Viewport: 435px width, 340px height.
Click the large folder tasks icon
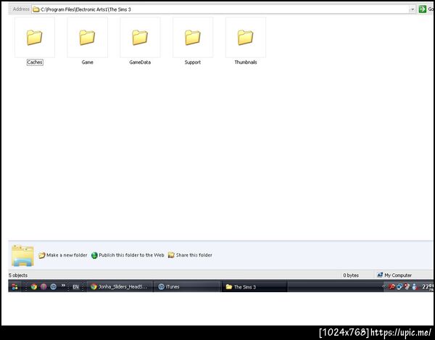click(x=22, y=256)
